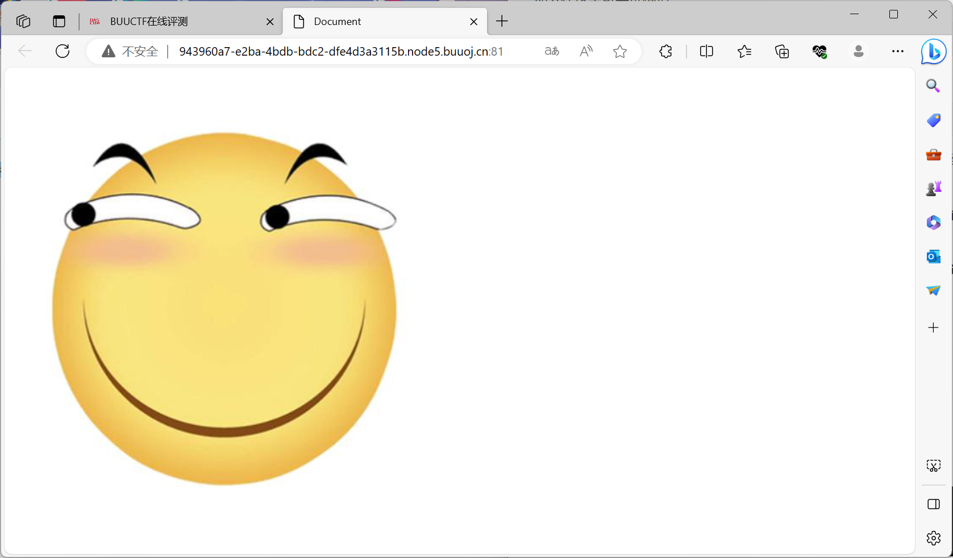Open the Favorites list icon
Viewport: 953px width, 558px height.
click(x=744, y=52)
